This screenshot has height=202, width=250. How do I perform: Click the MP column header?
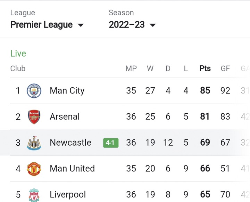click(131, 68)
